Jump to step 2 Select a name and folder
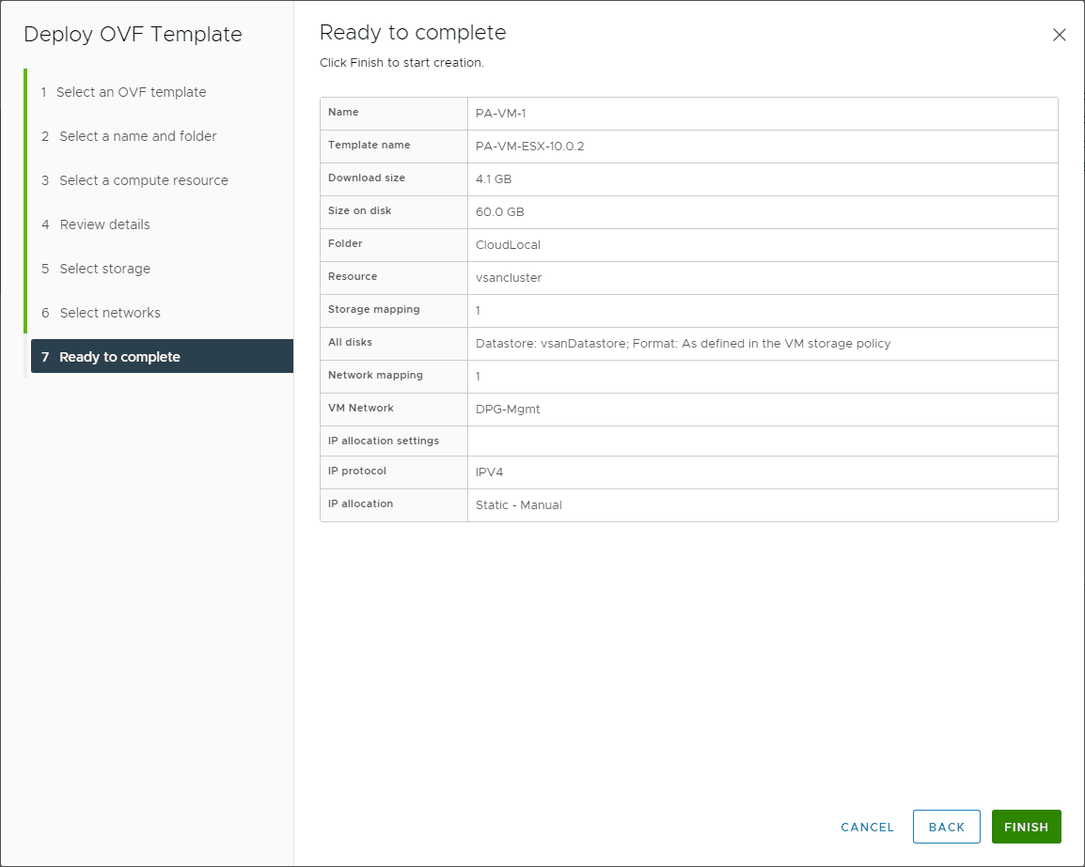 click(x=137, y=136)
